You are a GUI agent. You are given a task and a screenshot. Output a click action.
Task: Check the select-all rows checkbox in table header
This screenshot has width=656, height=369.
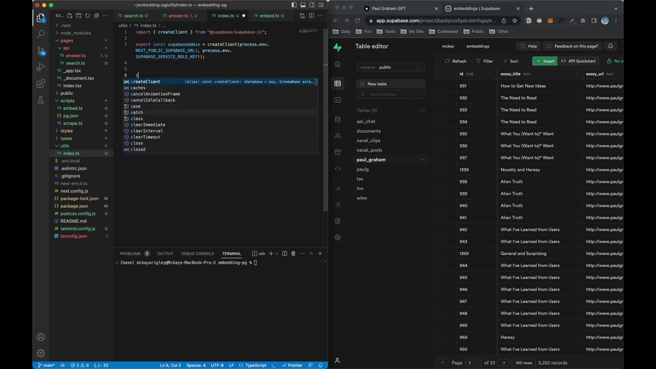coord(440,74)
